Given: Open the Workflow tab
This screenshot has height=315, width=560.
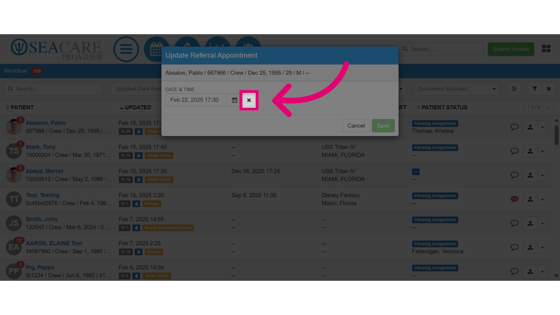Looking at the screenshot, I should (x=23, y=71).
